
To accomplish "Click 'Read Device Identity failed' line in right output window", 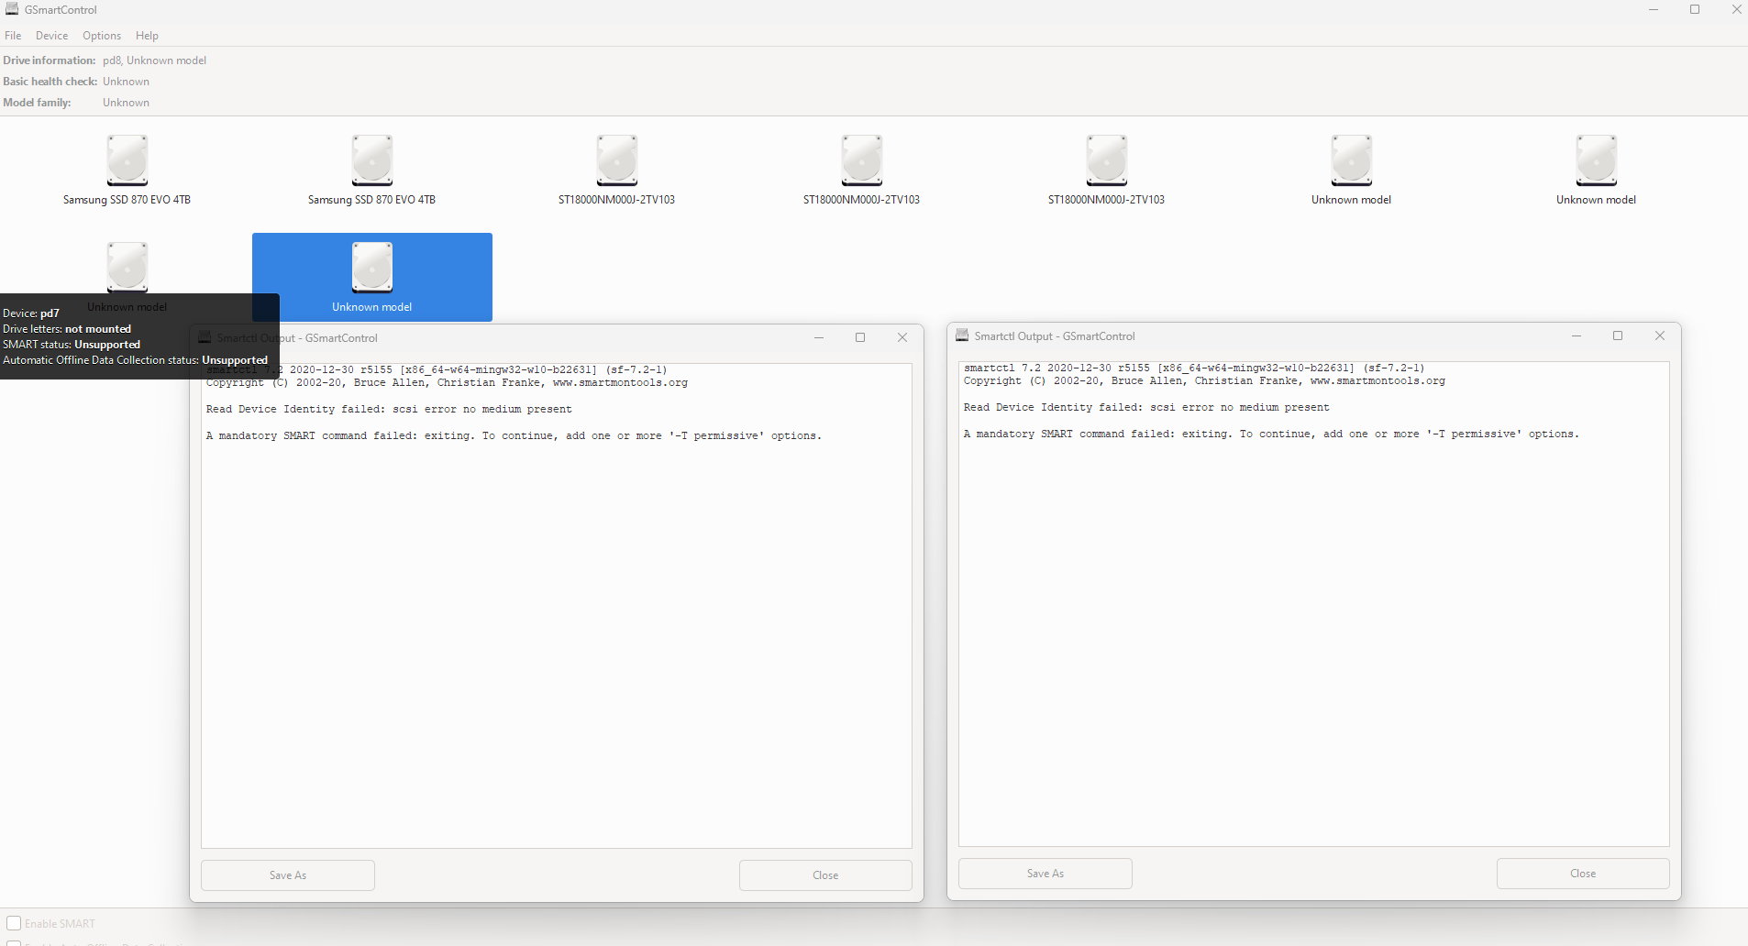I will coord(1146,408).
